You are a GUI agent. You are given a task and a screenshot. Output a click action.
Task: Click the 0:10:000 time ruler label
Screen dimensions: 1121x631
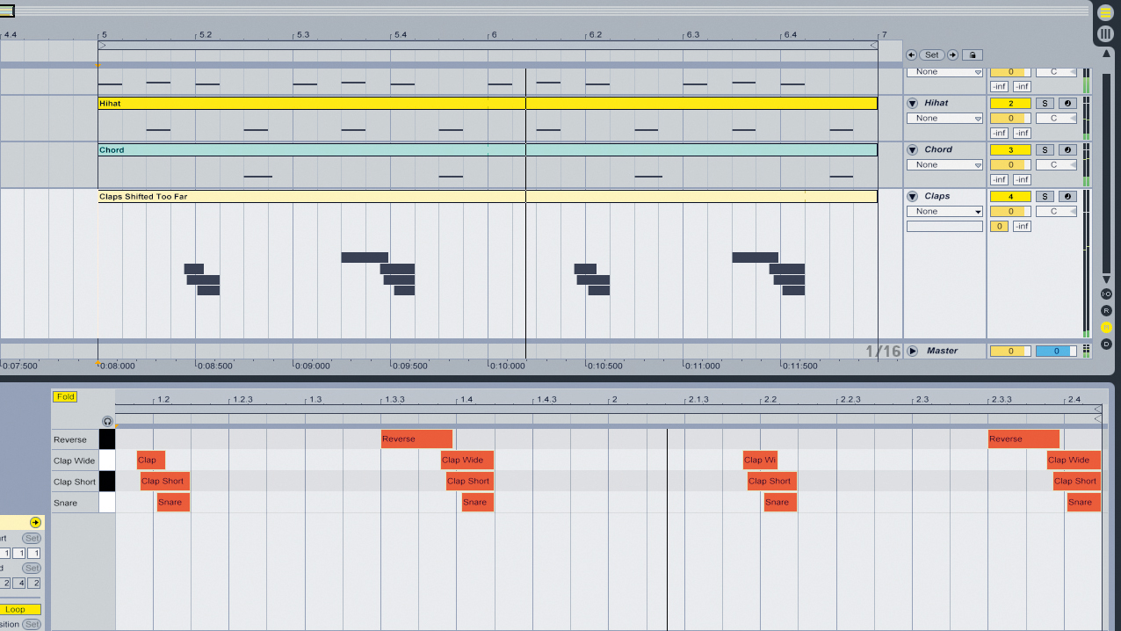click(508, 366)
